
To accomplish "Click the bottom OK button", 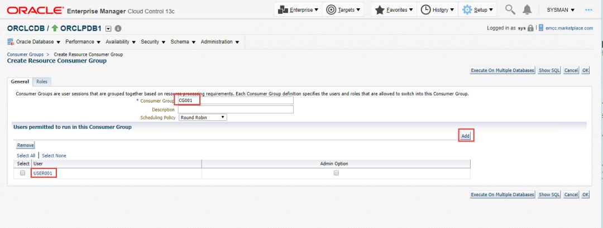I will pyautogui.click(x=585, y=195).
